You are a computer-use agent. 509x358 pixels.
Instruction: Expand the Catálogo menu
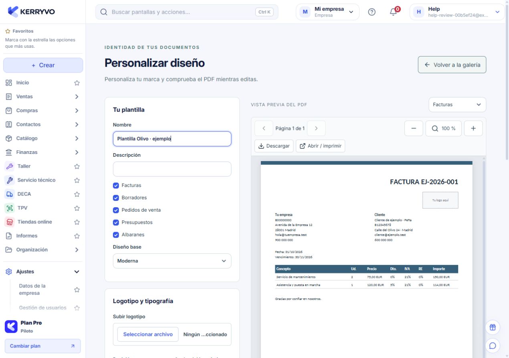tap(77, 138)
